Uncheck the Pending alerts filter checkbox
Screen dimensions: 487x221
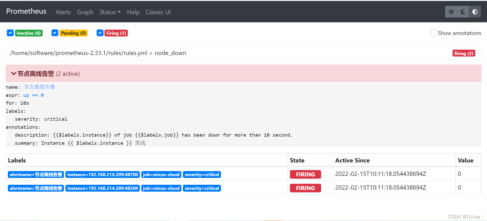(55, 33)
